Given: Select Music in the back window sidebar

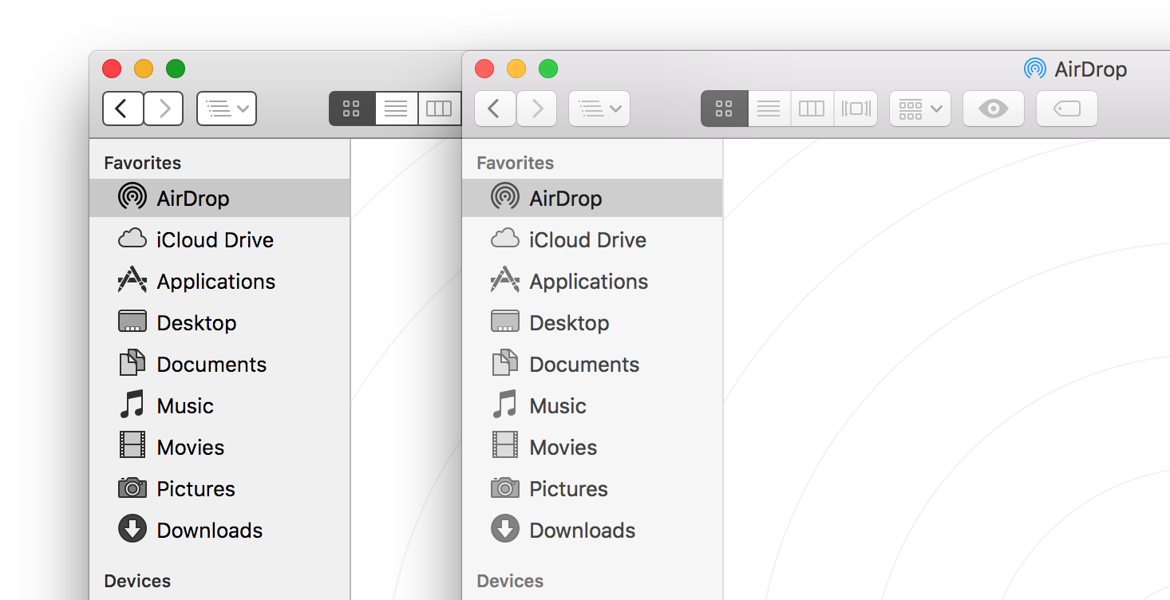Looking at the screenshot, I should (219, 405).
